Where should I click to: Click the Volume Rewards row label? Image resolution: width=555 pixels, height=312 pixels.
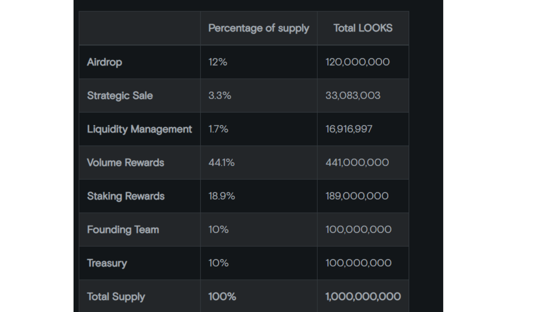pos(126,162)
